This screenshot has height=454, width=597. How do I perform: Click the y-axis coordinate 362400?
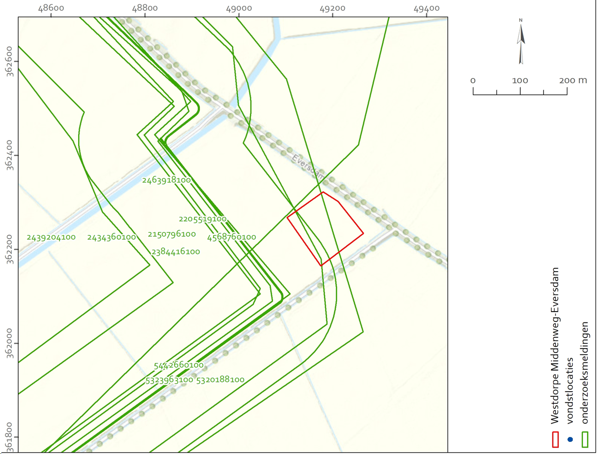(x=9, y=155)
